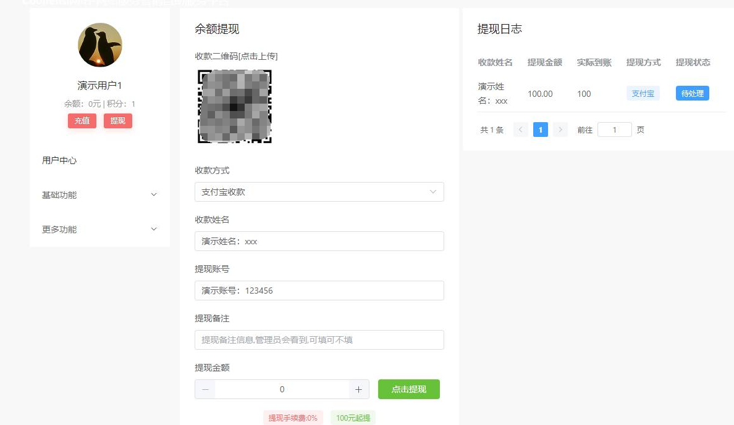Viewport: 734px width, 425px height.
Task: Click the green 点击提现 button
Action: pyautogui.click(x=408, y=389)
